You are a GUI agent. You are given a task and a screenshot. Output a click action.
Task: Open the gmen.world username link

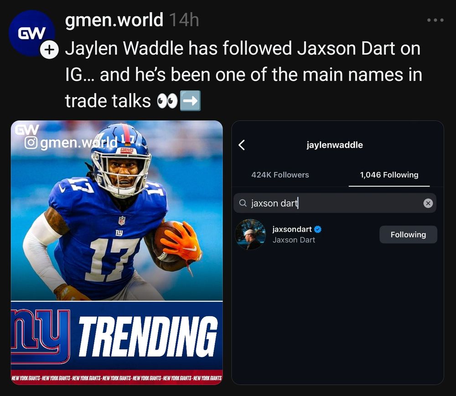point(114,20)
